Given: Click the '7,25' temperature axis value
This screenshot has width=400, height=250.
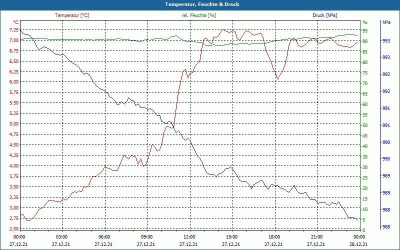Looking at the screenshot, I should (14, 30).
